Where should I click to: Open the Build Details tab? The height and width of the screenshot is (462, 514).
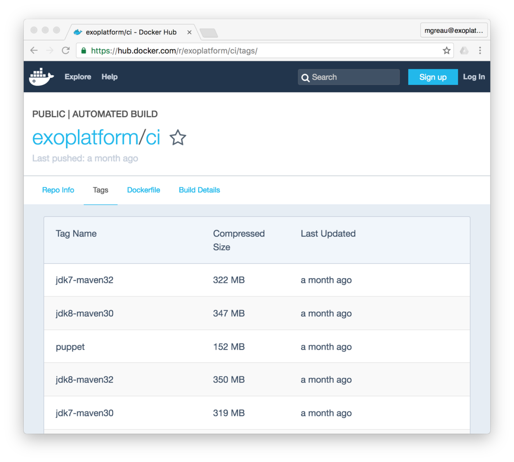coord(199,190)
